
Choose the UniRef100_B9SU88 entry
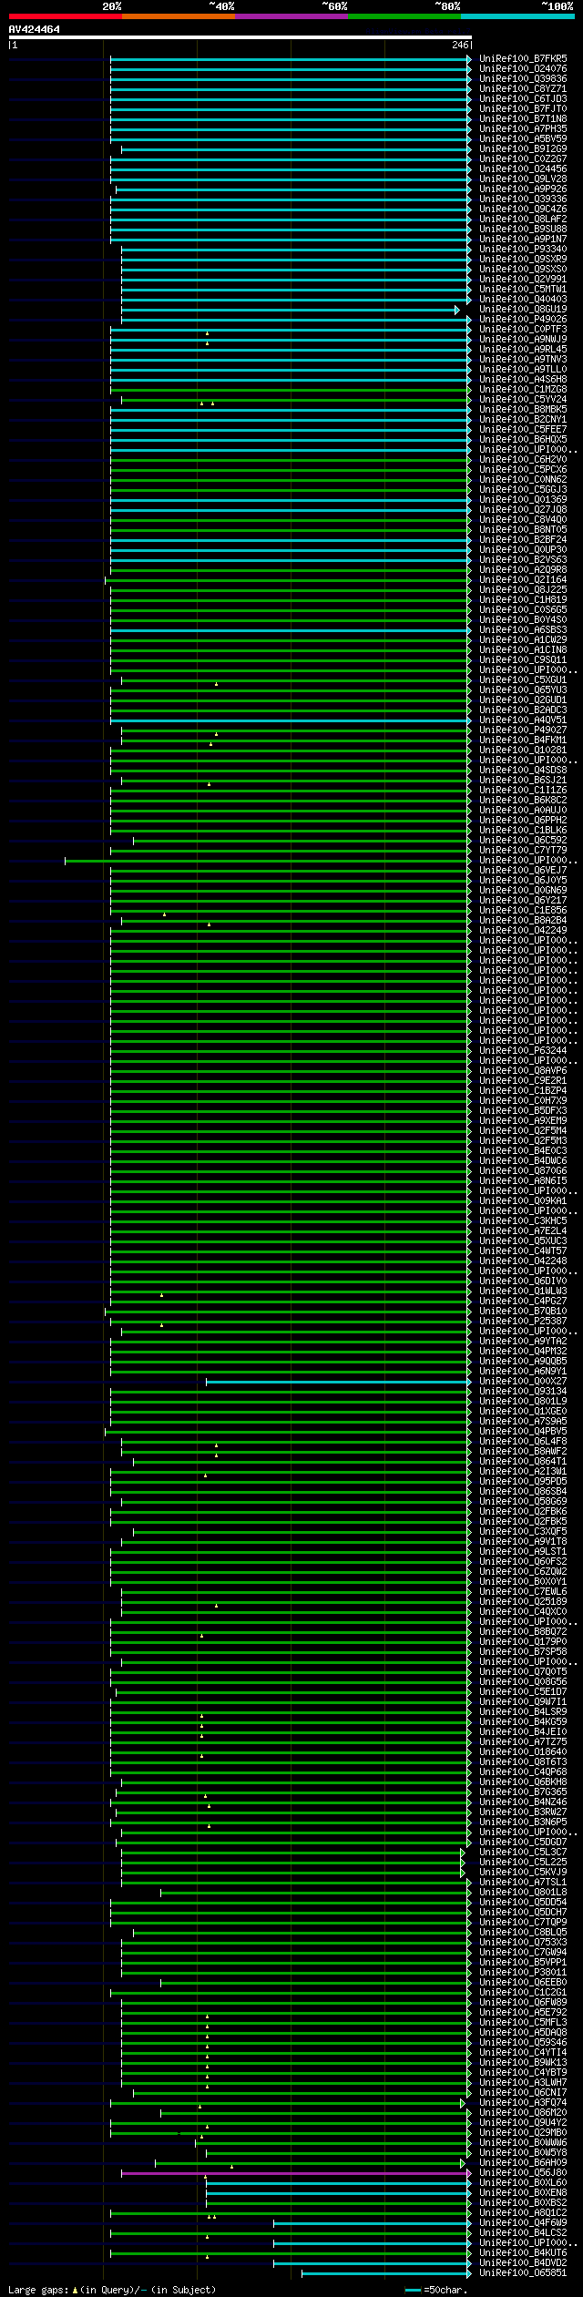point(523,230)
